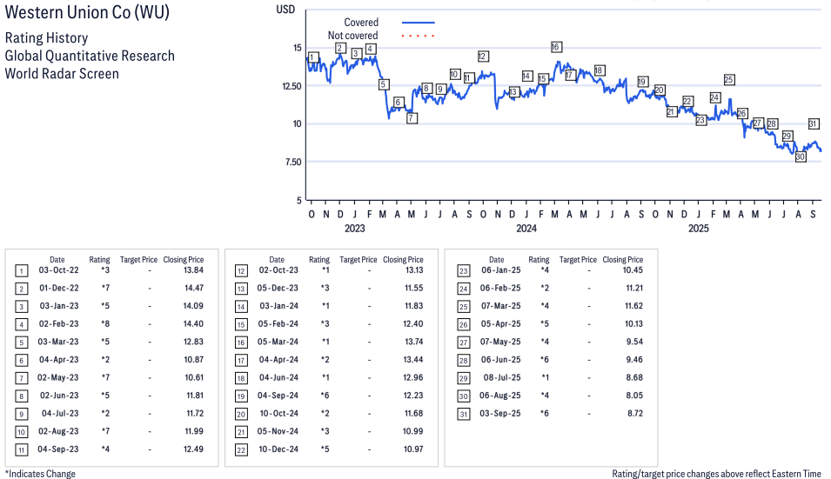The height and width of the screenshot is (479, 831).
Task: Click the Western Union Co (WU) title
Action: 87,12
